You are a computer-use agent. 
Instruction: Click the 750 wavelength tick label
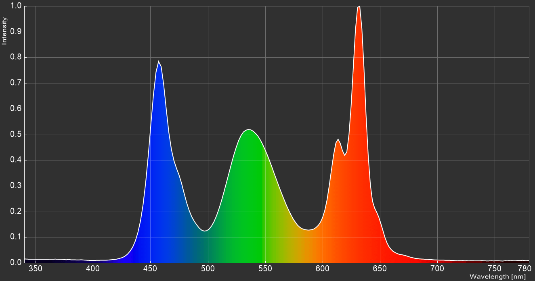tap(495, 269)
